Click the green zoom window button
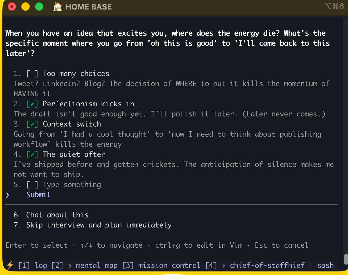The image size is (348, 275). [39, 7]
